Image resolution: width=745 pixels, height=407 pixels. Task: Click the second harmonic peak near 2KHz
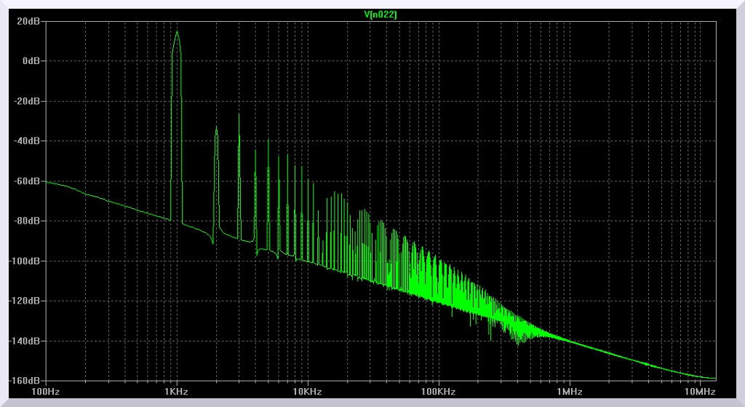pyautogui.click(x=216, y=128)
